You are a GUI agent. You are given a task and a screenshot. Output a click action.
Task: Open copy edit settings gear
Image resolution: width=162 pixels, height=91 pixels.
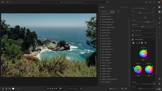tap(81, 88)
